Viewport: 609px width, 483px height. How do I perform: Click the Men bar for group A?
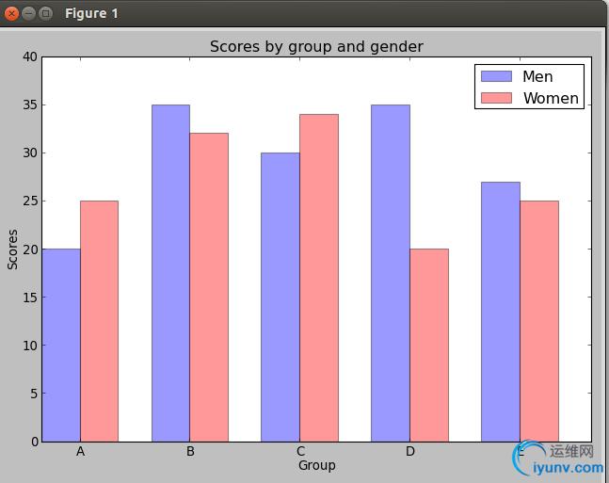click(x=61, y=345)
